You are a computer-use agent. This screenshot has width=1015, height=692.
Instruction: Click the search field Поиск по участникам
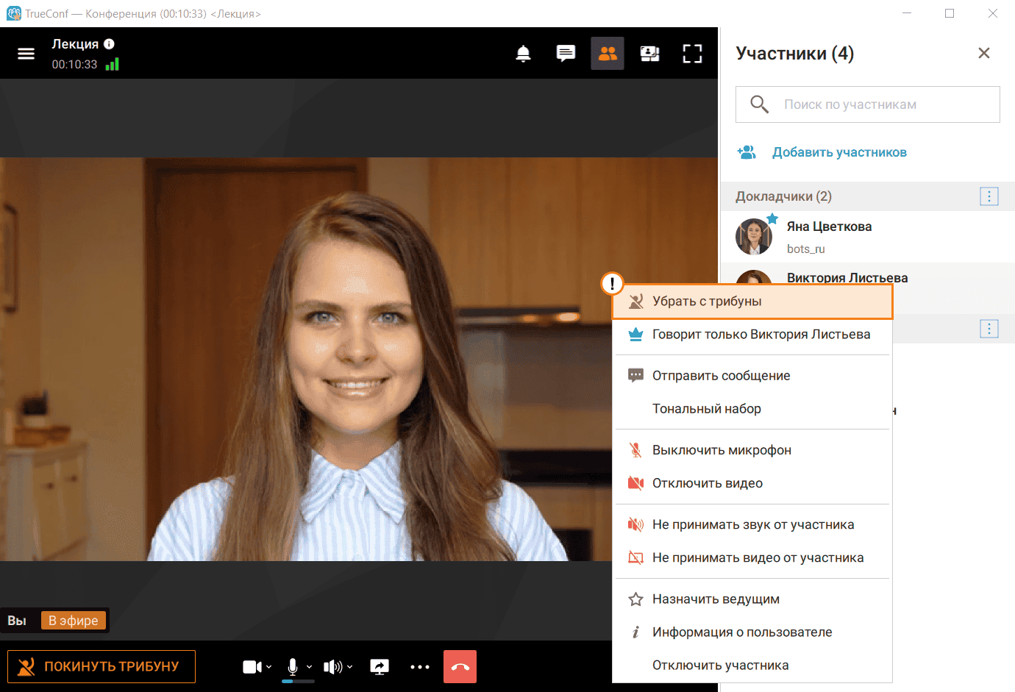868,104
